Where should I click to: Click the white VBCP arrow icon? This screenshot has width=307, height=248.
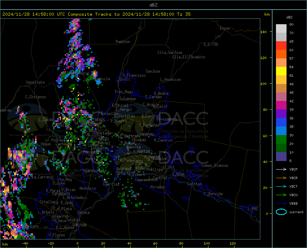pyautogui.click(x=281, y=169)
